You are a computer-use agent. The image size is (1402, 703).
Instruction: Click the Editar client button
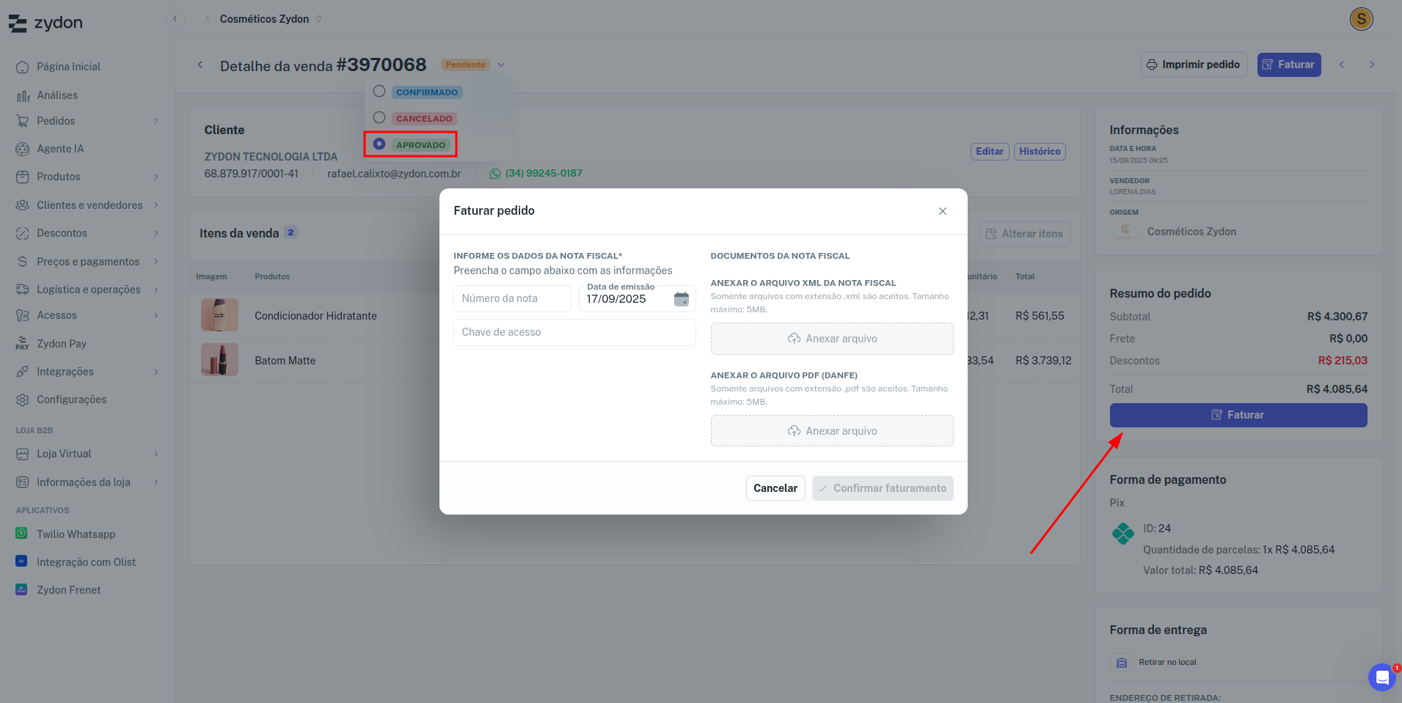pos(990,152)
